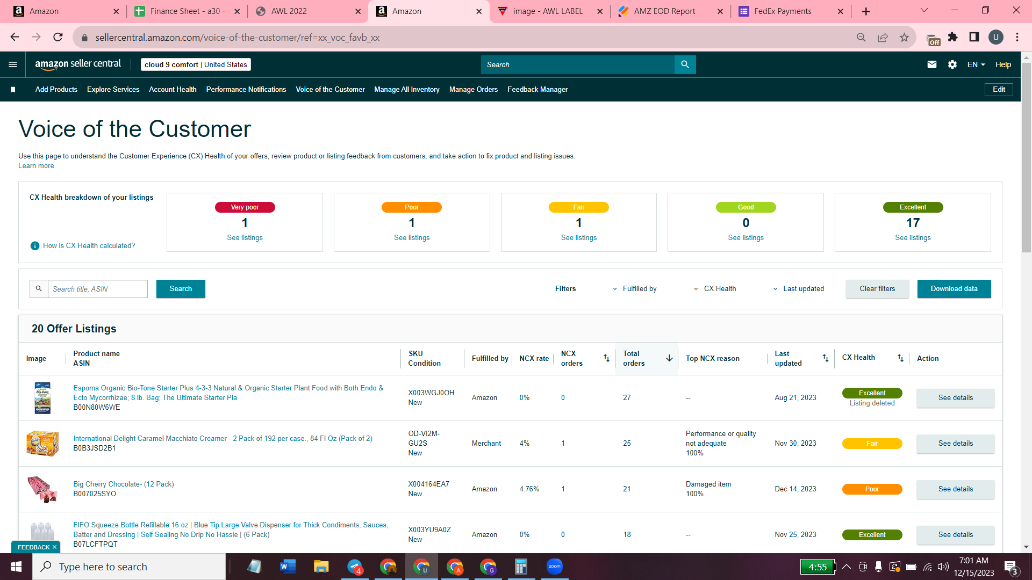Click the browser zoom magnifier icon in address bar
The image size is (1032, 580).
[861, 37]
